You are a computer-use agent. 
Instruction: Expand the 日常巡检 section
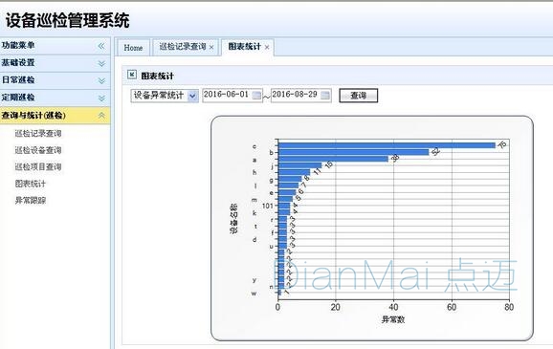[x=101, y=80]
